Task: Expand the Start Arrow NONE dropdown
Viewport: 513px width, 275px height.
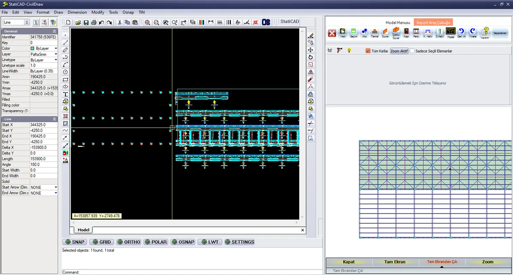Action: pos(44,187)
